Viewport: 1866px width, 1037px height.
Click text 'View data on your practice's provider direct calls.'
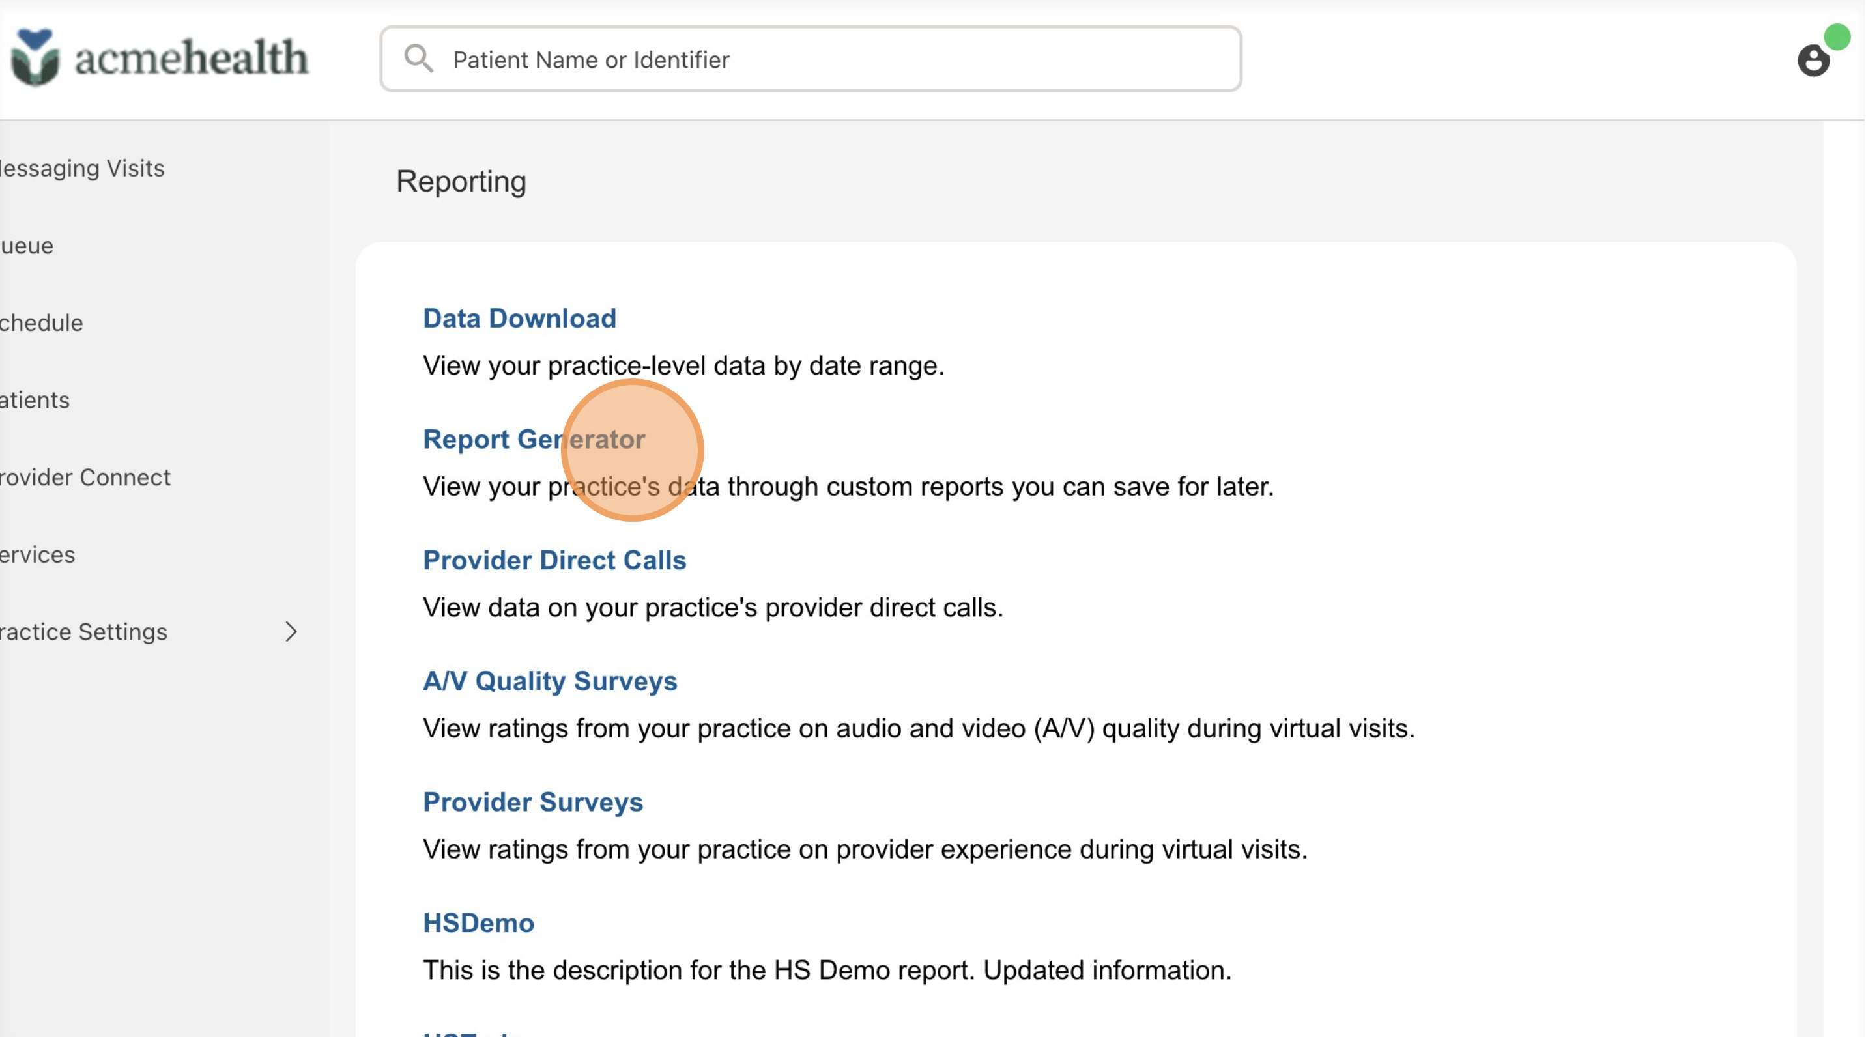coord(713,608)
